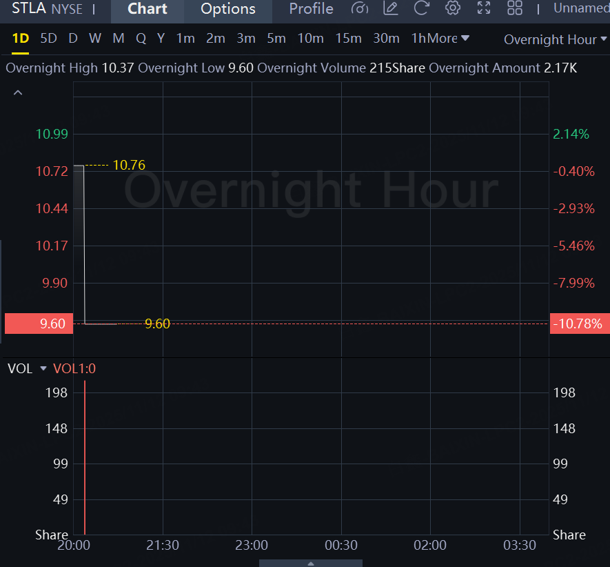Select the 1h interval
The image size is (610, 567).
click(419, 38)
